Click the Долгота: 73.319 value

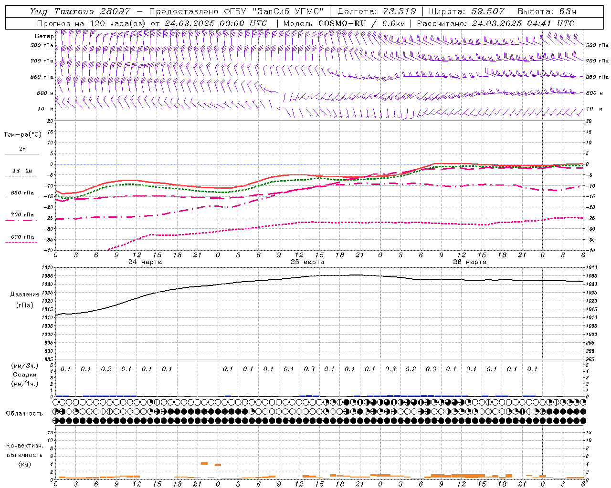point(377,11)
